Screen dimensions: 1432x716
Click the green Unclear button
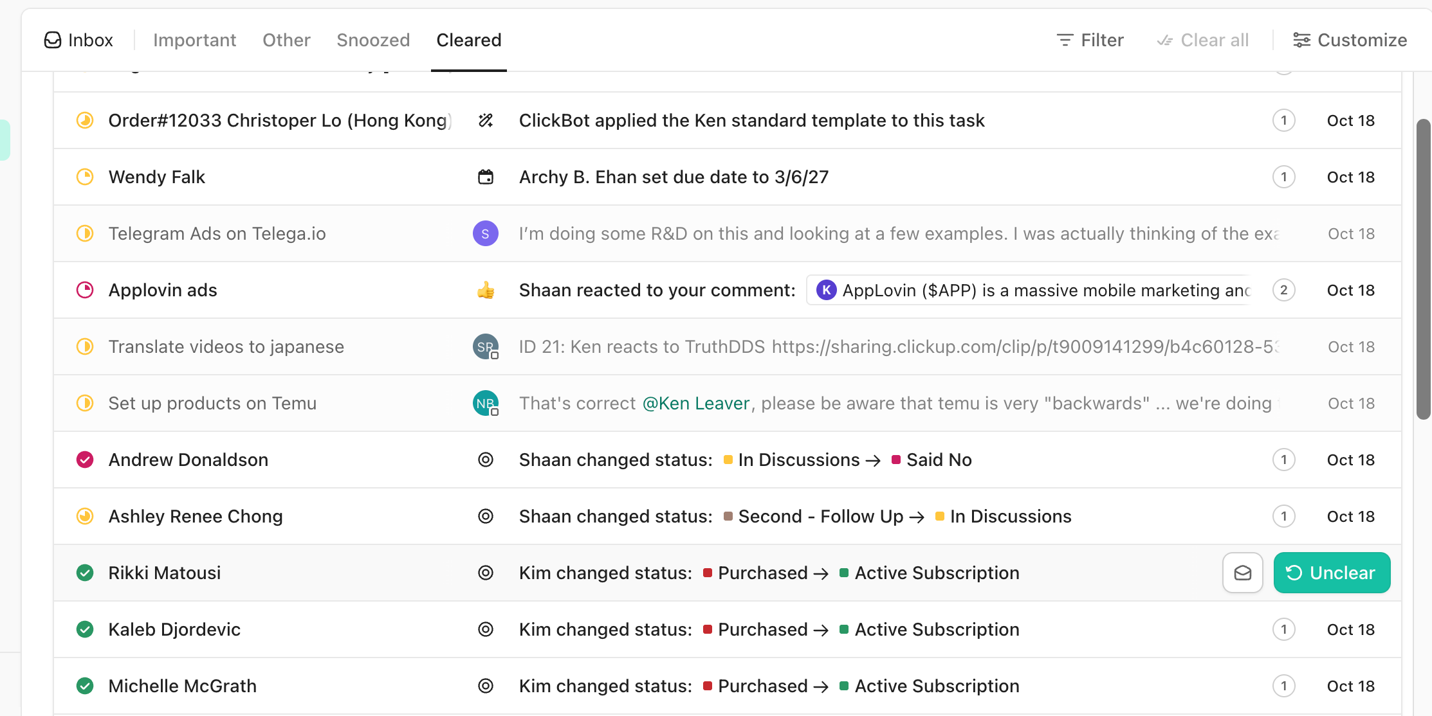pos(1332,573)
